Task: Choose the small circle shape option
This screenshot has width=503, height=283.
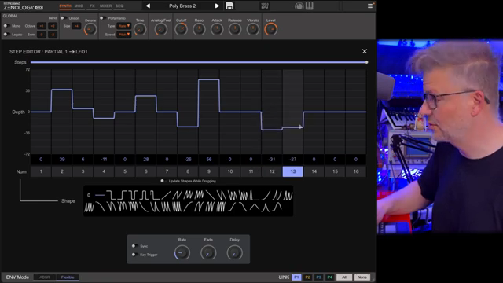Action: (89, 195)
